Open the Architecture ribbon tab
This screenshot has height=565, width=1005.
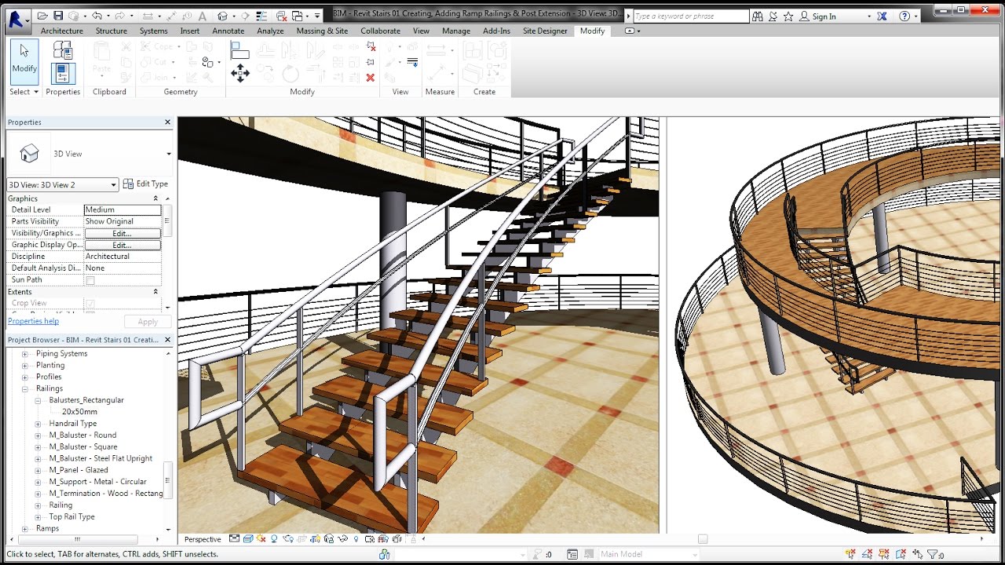pyautogui.click(x=62, y=31)
